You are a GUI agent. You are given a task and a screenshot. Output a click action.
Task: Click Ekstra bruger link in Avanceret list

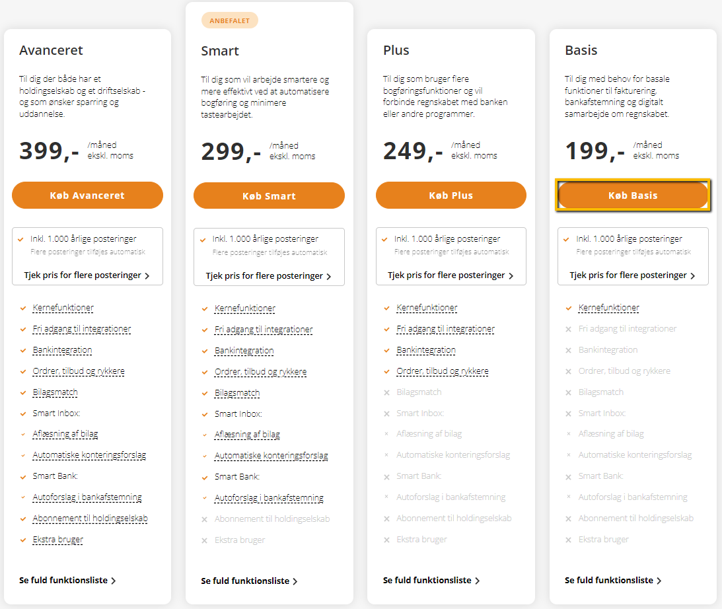pos(58,540)
